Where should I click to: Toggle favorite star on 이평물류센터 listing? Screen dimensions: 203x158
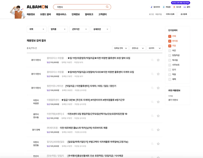pyautogui.click(x=159, y=101)
